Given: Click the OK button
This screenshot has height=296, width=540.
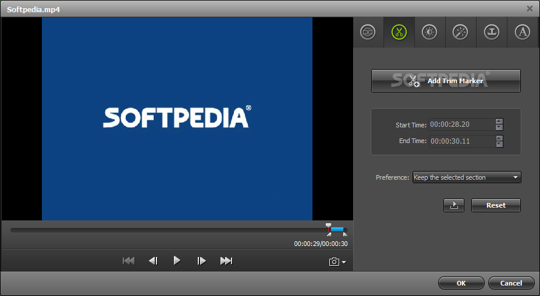Looking at the screenshot, I should pyautogui.click(x=461, y=283).
